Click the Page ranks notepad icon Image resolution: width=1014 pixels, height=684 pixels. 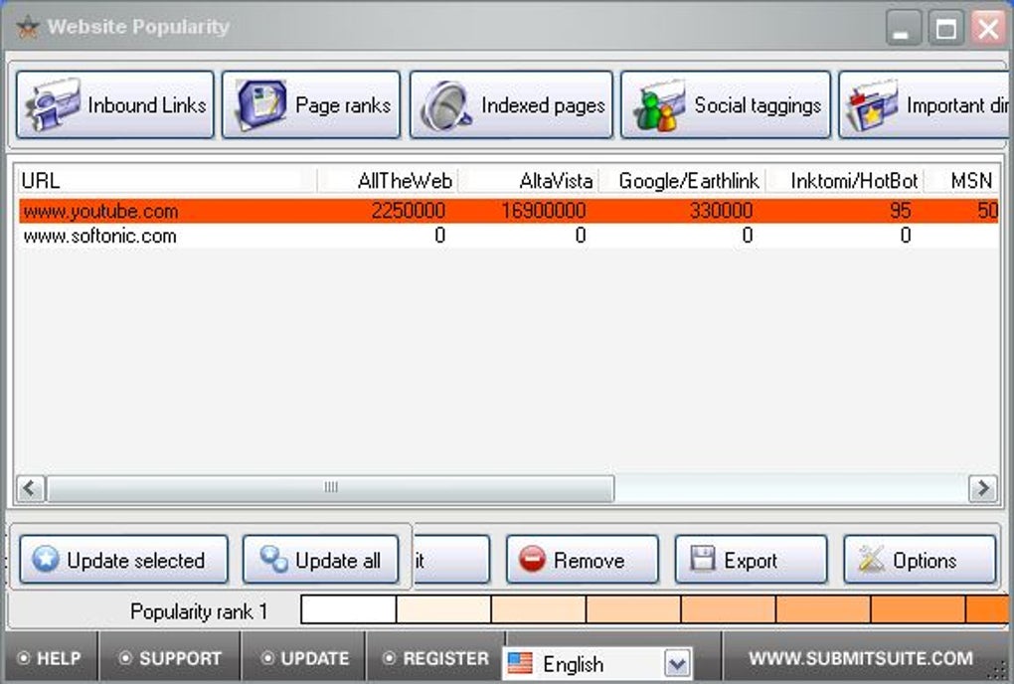point(261,104)
